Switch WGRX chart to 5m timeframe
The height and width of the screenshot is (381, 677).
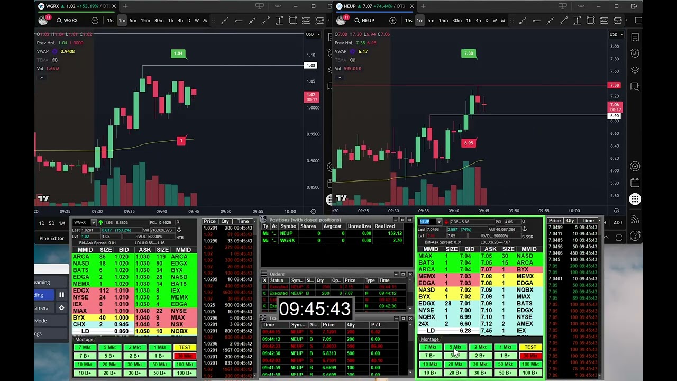click(133, 21)
